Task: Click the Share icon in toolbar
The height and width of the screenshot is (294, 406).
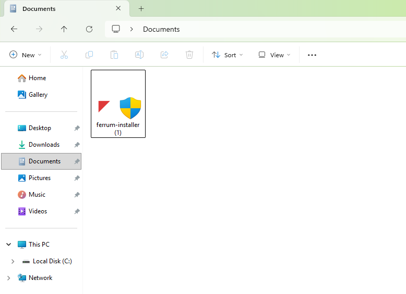Action: [164, 55]
